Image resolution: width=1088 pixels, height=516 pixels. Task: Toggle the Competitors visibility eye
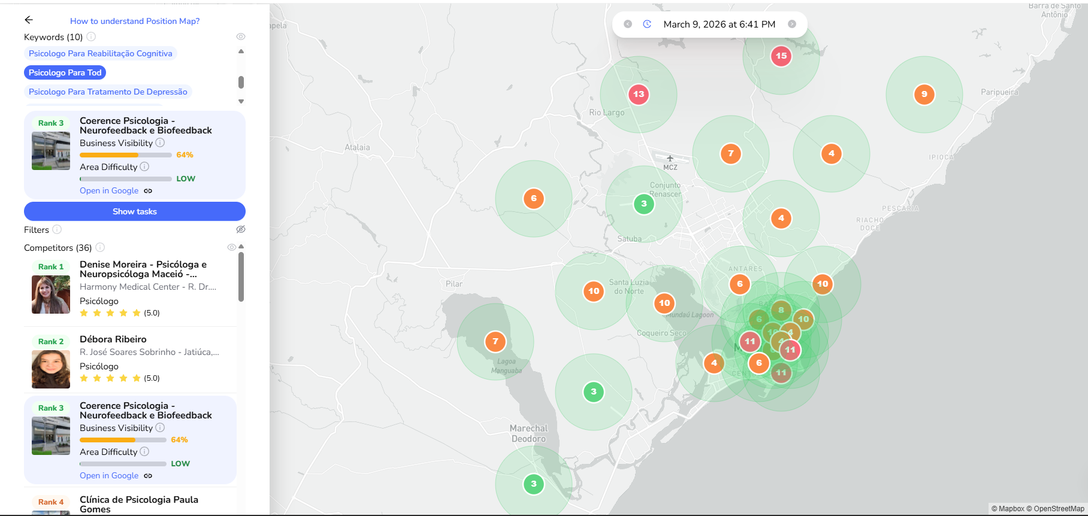(232, 247)
